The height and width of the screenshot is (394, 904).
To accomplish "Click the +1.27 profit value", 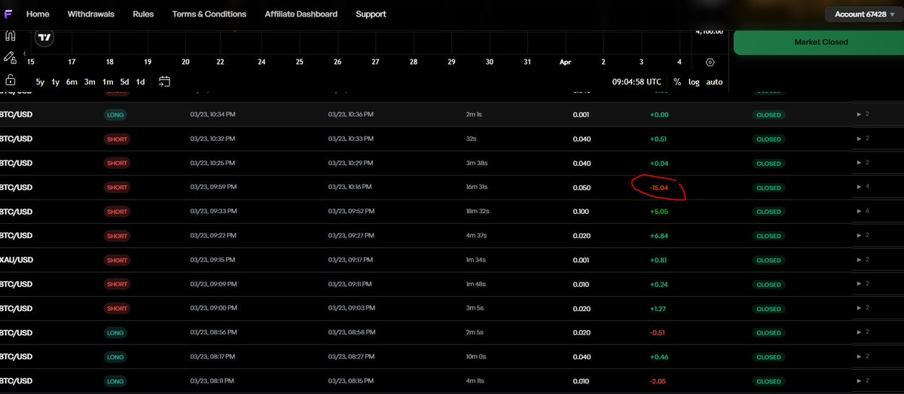I will point(658,308).
